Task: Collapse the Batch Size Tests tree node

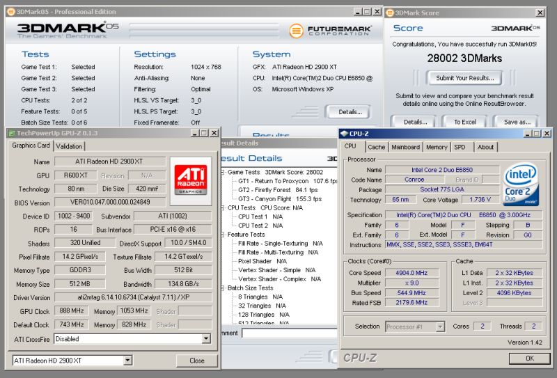Action: (x=223, y=288)
